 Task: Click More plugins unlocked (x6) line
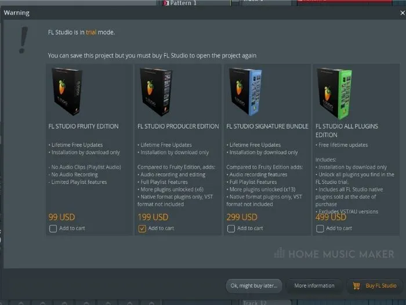tap(171, 190)
